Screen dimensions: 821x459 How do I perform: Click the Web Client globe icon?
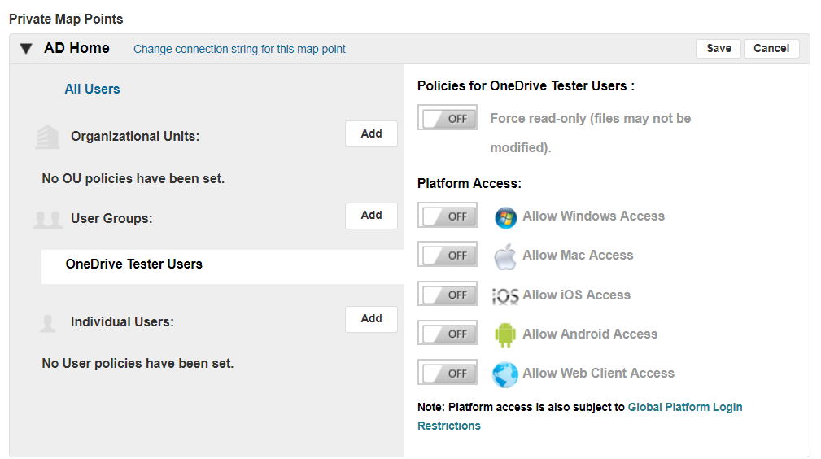[505, 374]
